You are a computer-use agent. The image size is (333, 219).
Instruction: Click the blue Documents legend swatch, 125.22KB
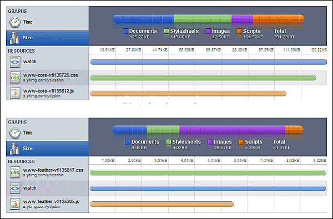point(125,31)
